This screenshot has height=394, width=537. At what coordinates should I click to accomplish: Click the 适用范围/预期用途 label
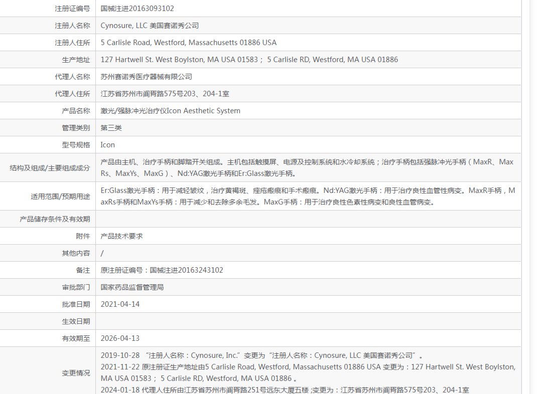click(x=60, y=196)
